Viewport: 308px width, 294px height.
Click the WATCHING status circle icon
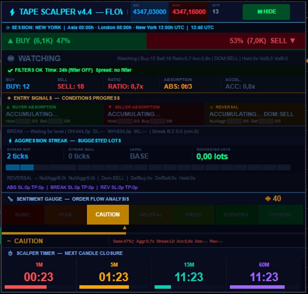11,58
